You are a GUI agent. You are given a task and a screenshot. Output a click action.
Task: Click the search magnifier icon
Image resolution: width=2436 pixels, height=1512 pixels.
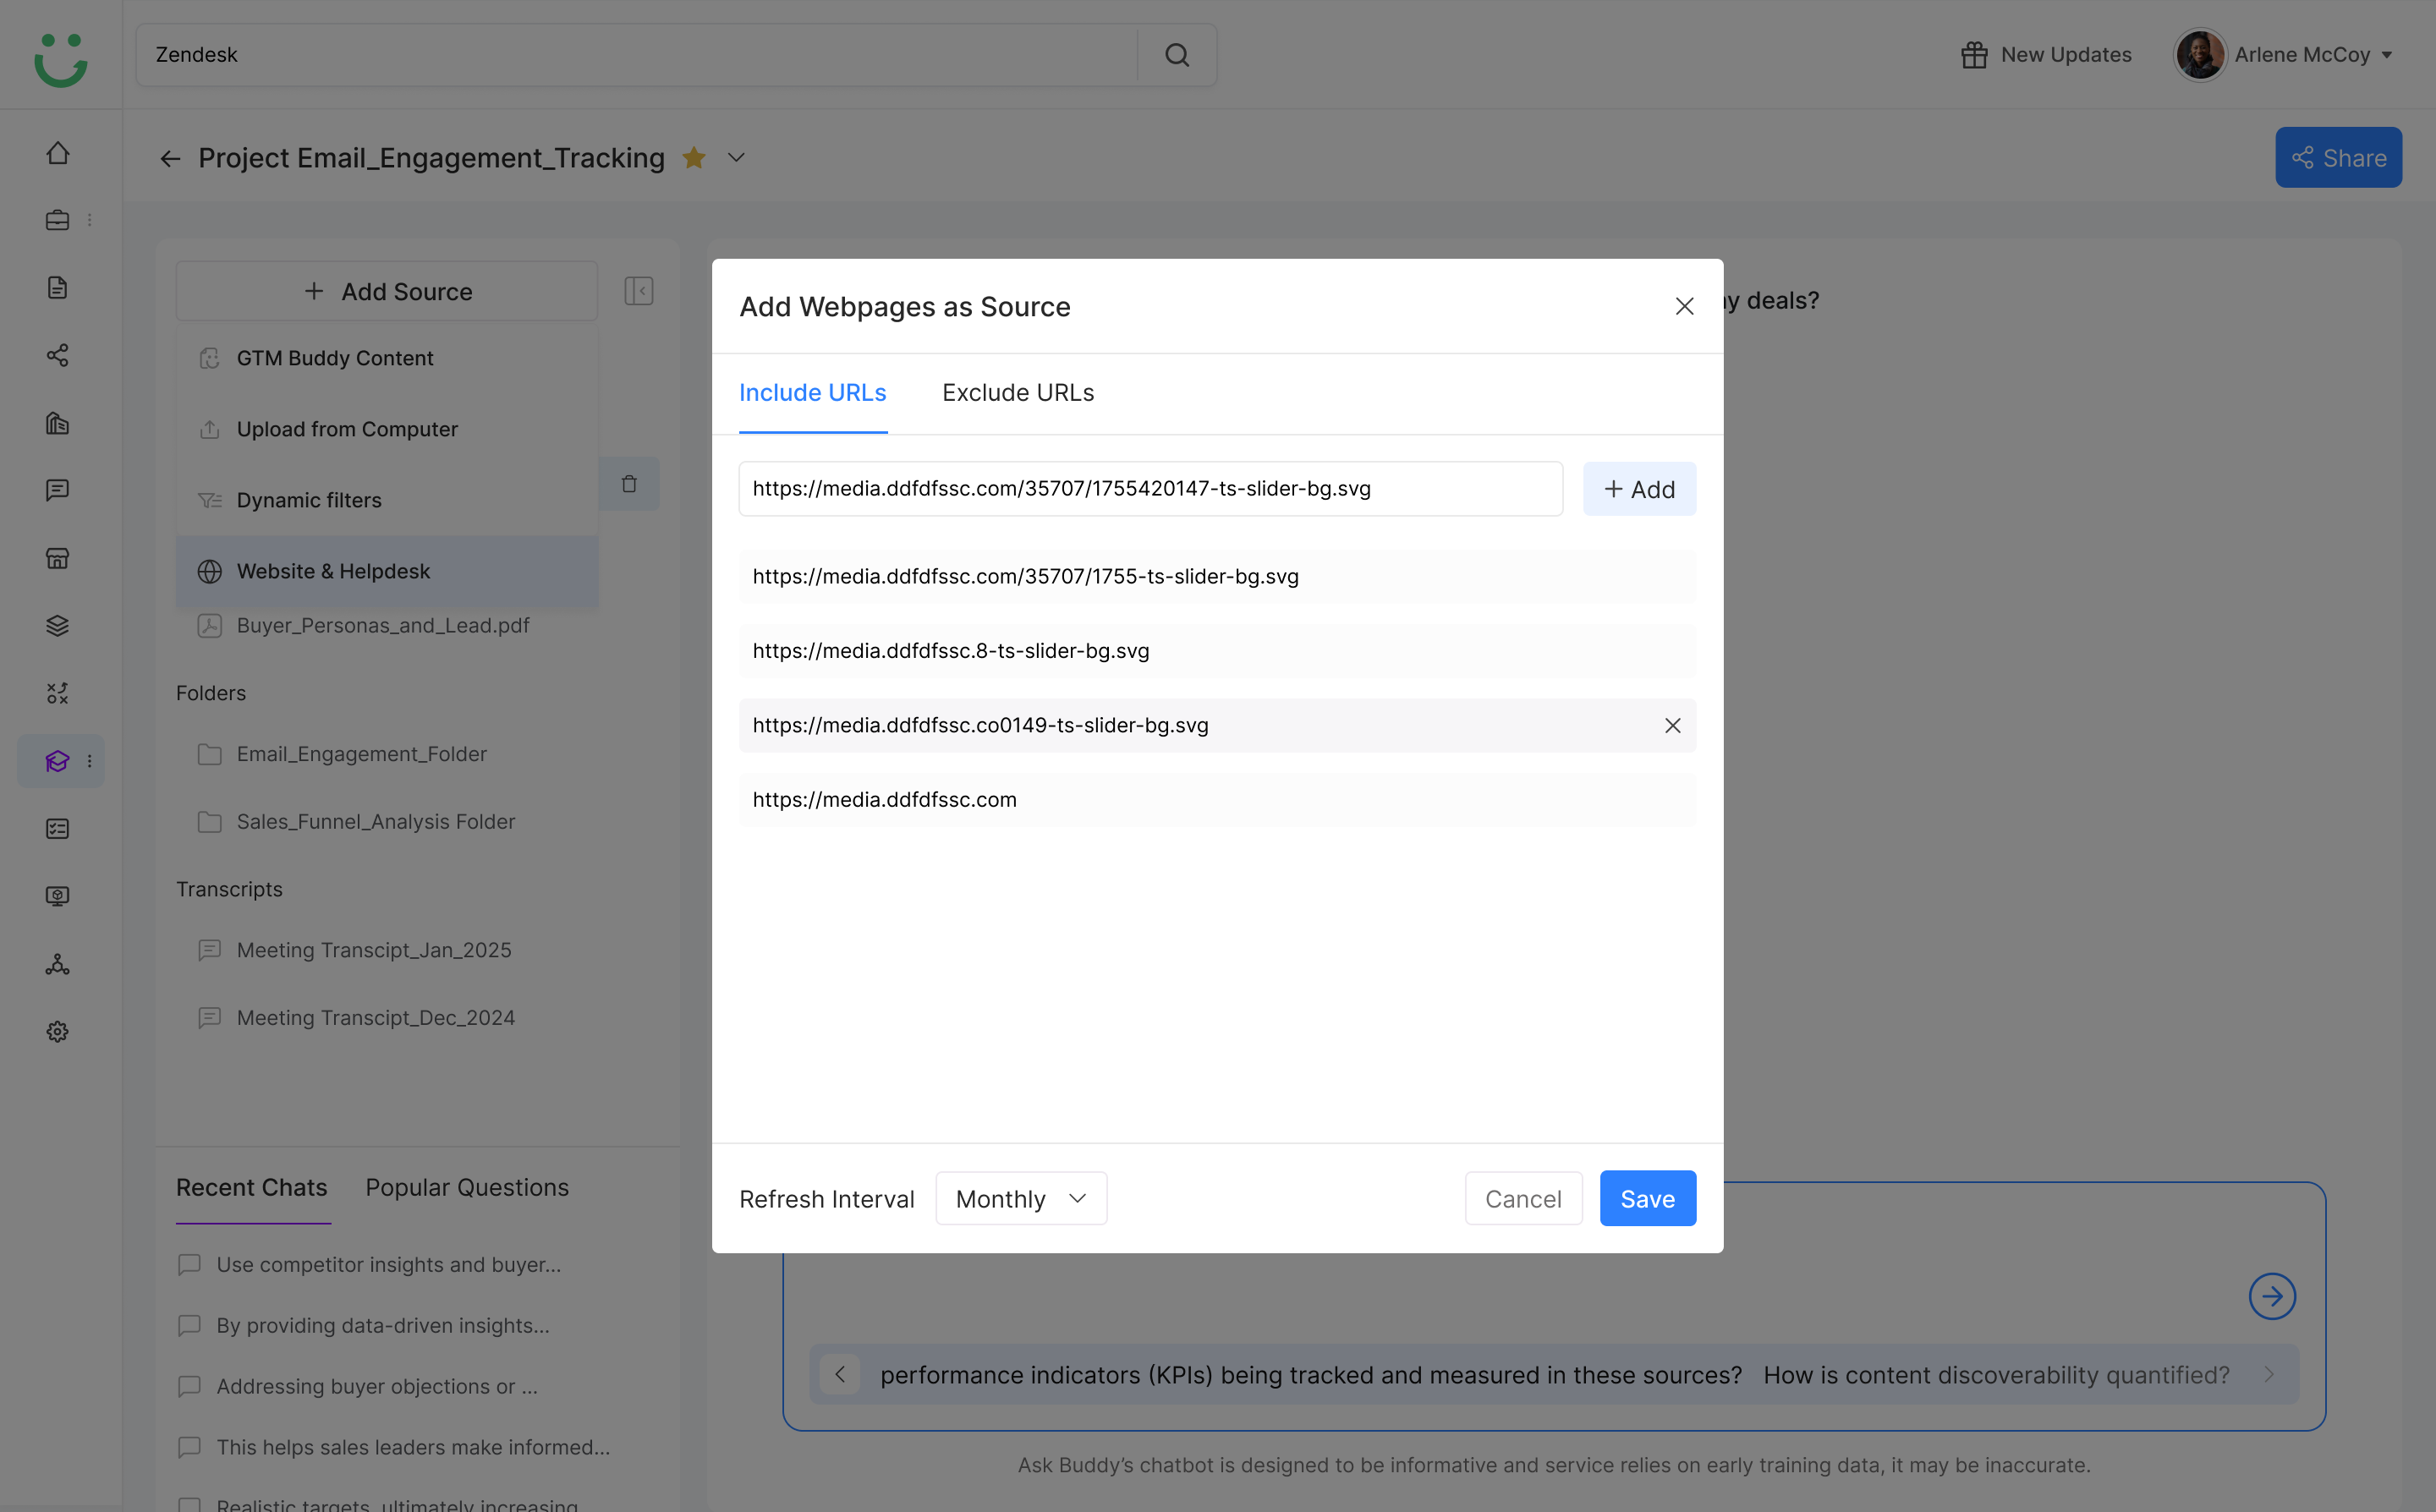click(x=1177, y=55)
